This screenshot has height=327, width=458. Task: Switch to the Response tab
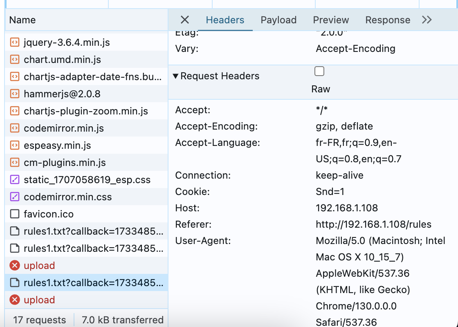click(388, 20)
